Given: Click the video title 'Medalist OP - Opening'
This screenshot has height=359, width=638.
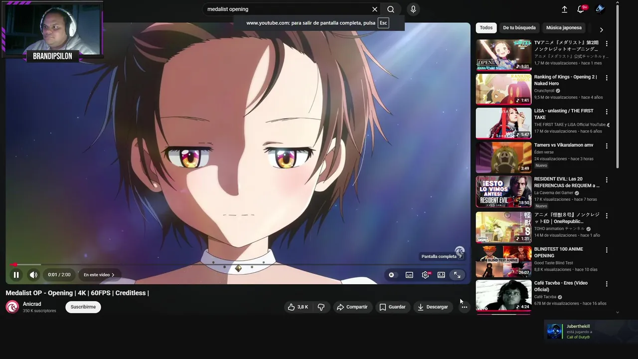Looking at the screenshot, I should [77, 293].
